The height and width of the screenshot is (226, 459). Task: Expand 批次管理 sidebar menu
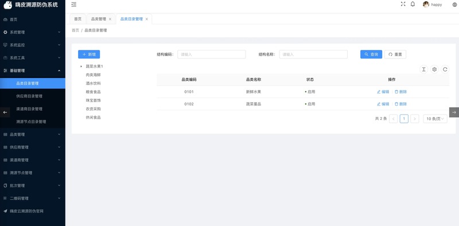click(x=33, y=186)
